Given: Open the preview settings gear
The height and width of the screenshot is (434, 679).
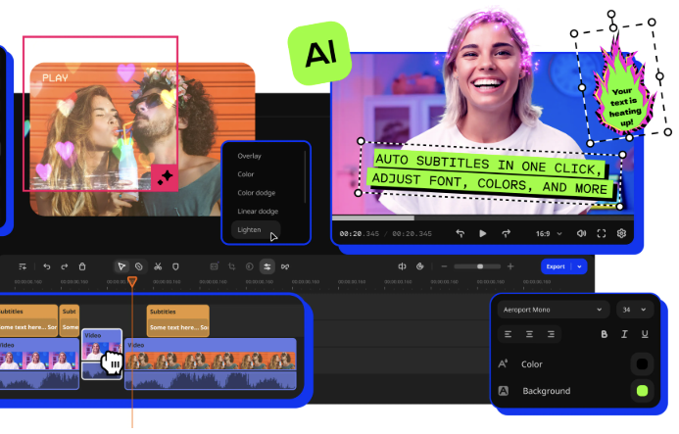Looking at the screenshot, I should click(621, 234).
